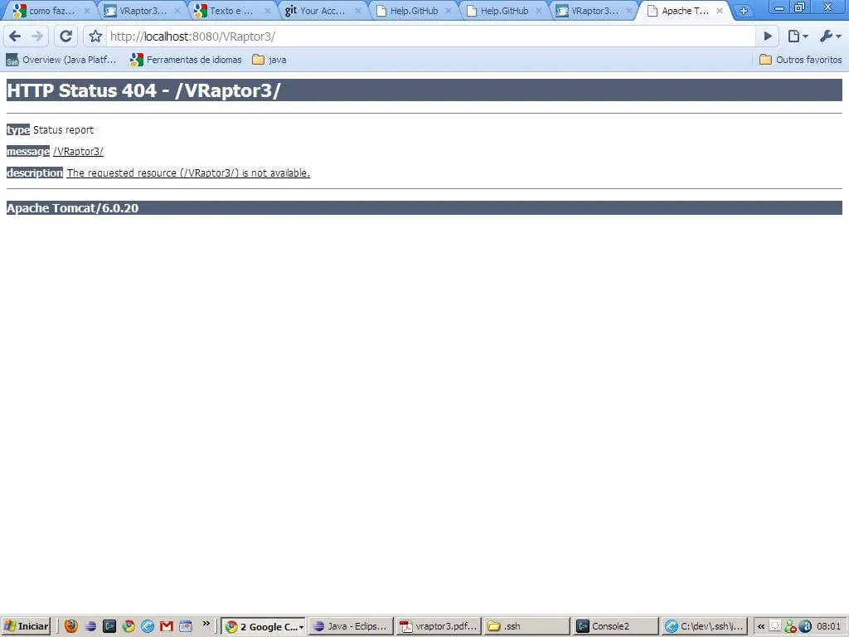
Task: Click the forward navigation arrow
Action: click(x=36, y=36)
